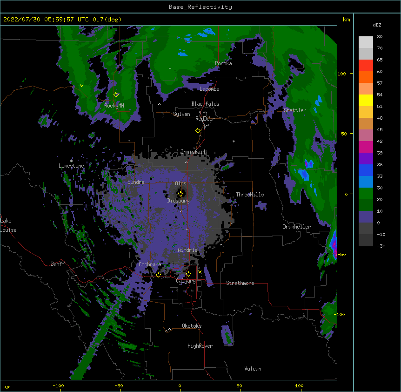Click the Strathmore label

point(240,283)
